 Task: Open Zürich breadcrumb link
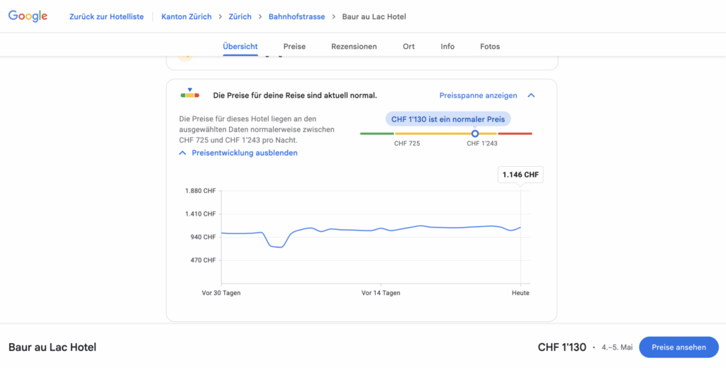(x=240, y=17)
